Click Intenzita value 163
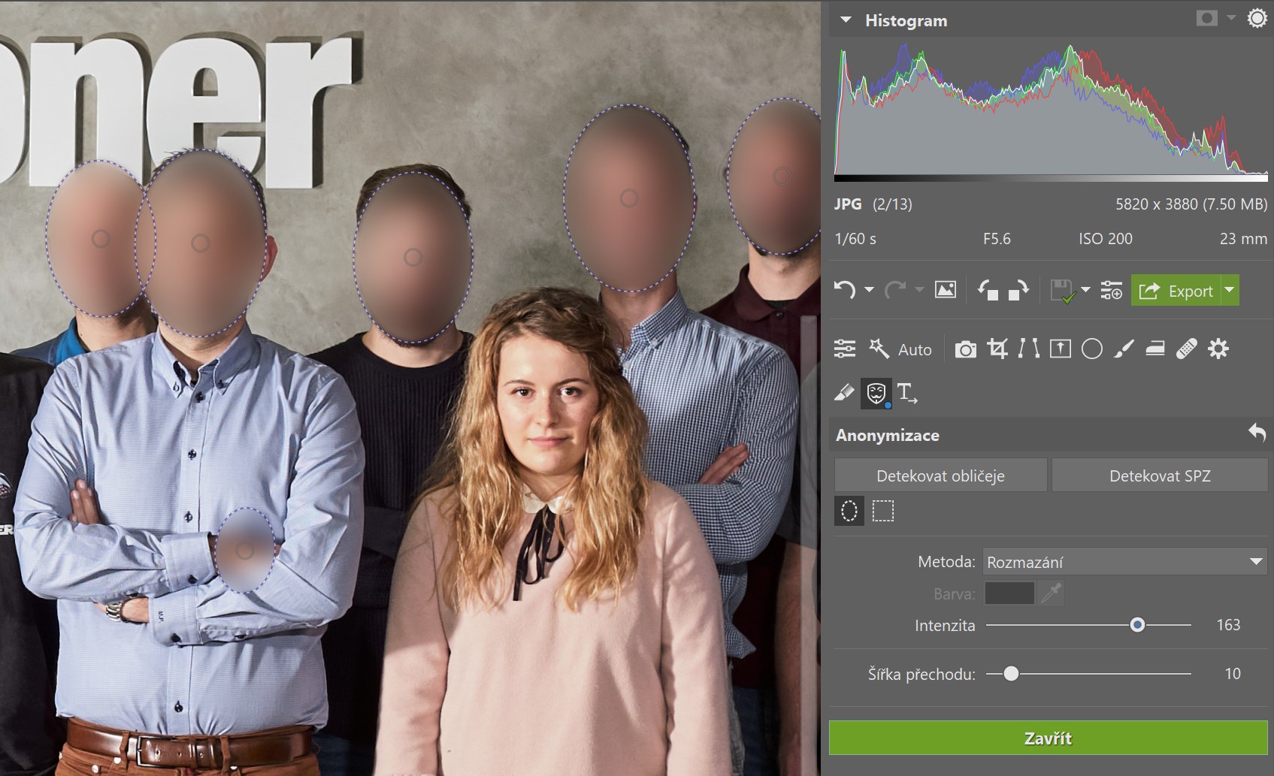1274x776 pixels. coord(1228,625)
